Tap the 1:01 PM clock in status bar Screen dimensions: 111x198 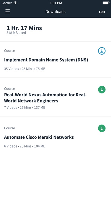(x=56, y=3)
